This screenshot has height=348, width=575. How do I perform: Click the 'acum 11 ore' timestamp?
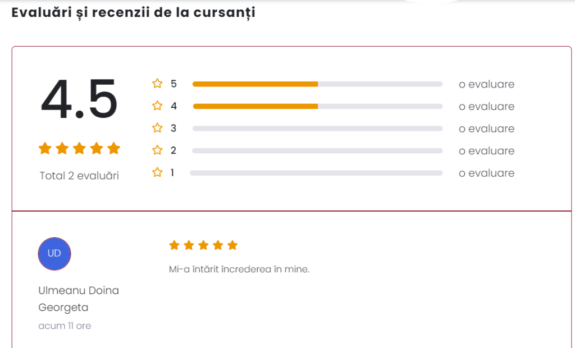click(x=65, y=326)
